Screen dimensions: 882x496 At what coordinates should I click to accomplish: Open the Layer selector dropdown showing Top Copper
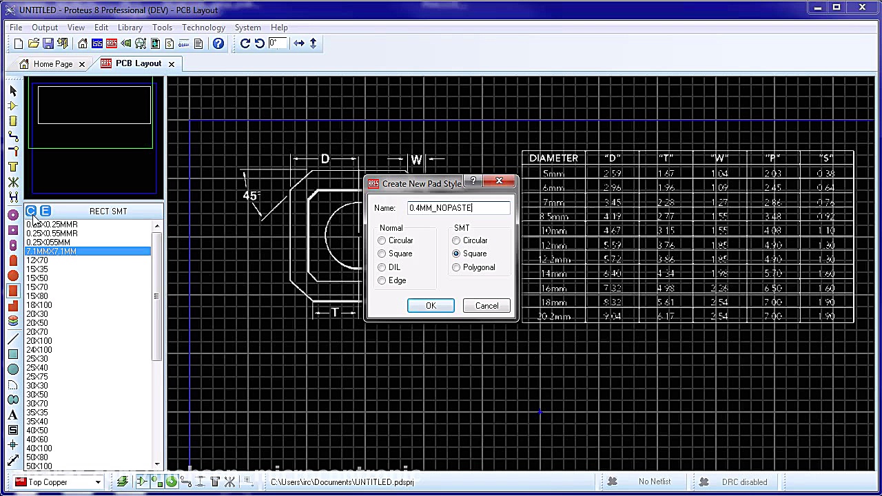coord(59,482)
